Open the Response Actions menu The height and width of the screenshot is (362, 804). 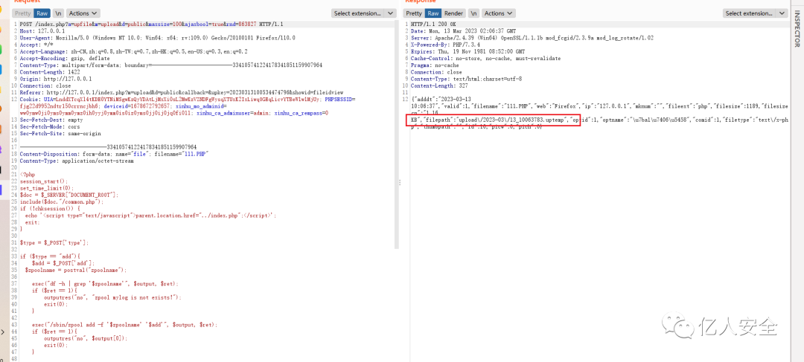coord(499,13)
